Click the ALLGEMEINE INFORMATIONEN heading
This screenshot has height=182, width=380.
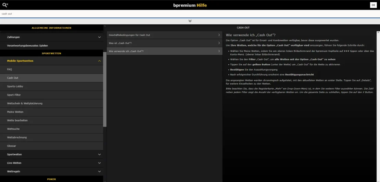coord(51,28)
